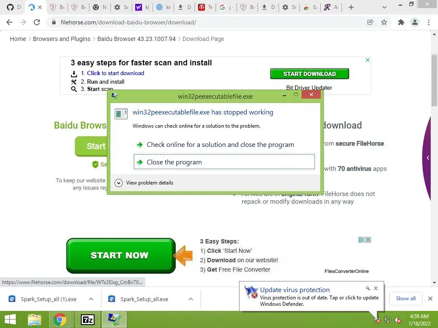Close the top ad with X icon

367,60
